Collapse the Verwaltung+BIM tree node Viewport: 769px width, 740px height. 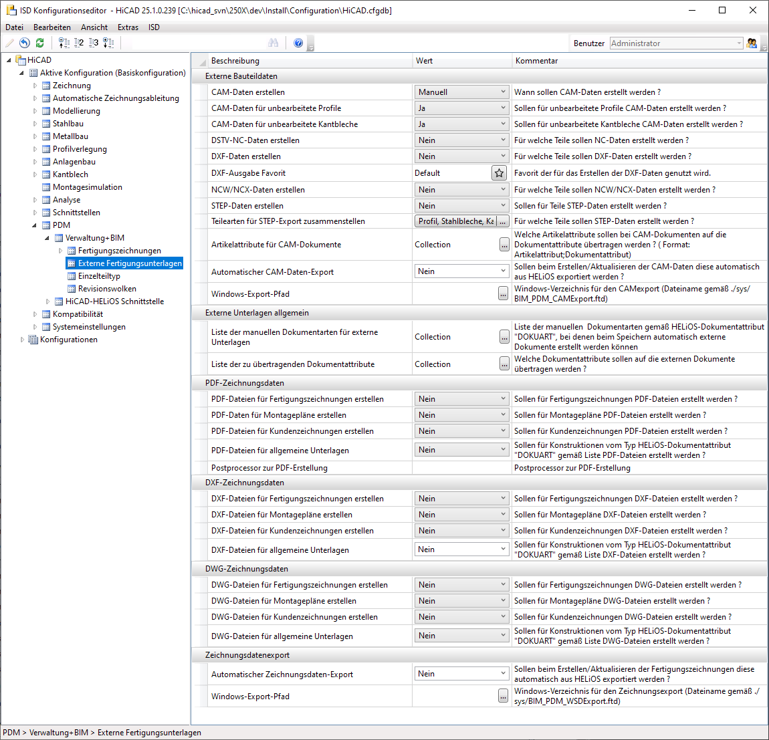click(x=47, y=239)
